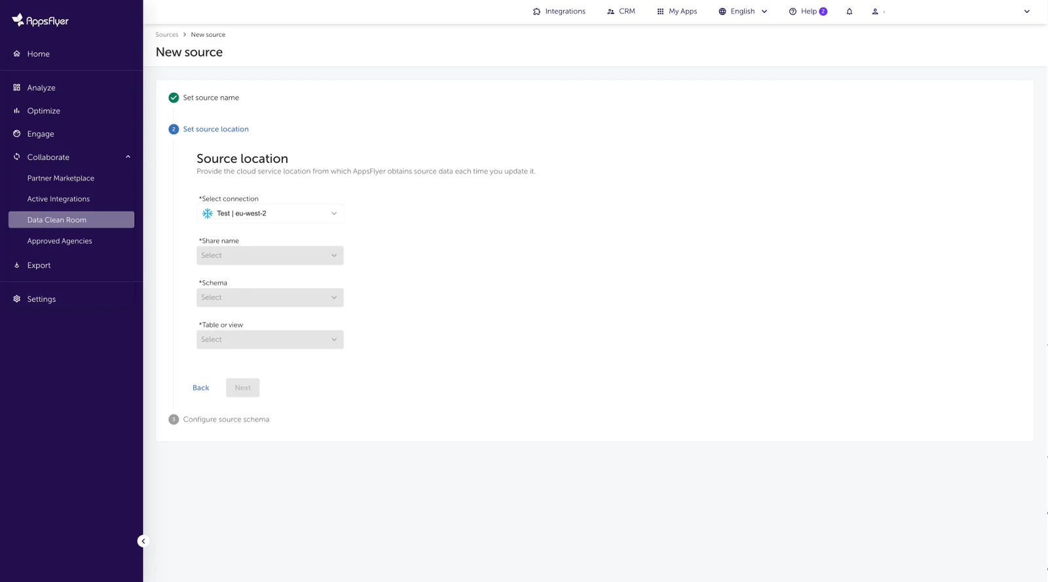Image resolution: width=1048 pixels, height=582 pixels.
Task: Open the Analyze section
Action: 41,88
